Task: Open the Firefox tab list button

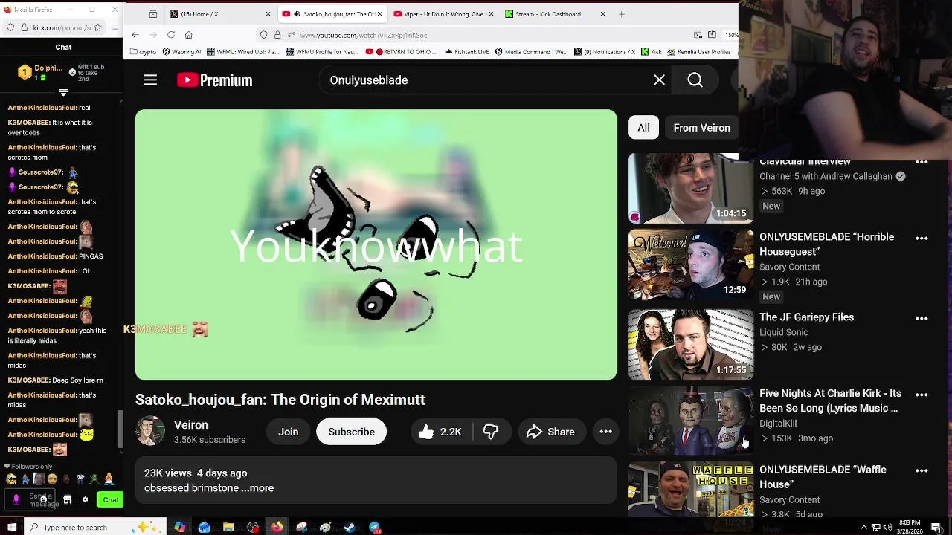Action: 152,14
